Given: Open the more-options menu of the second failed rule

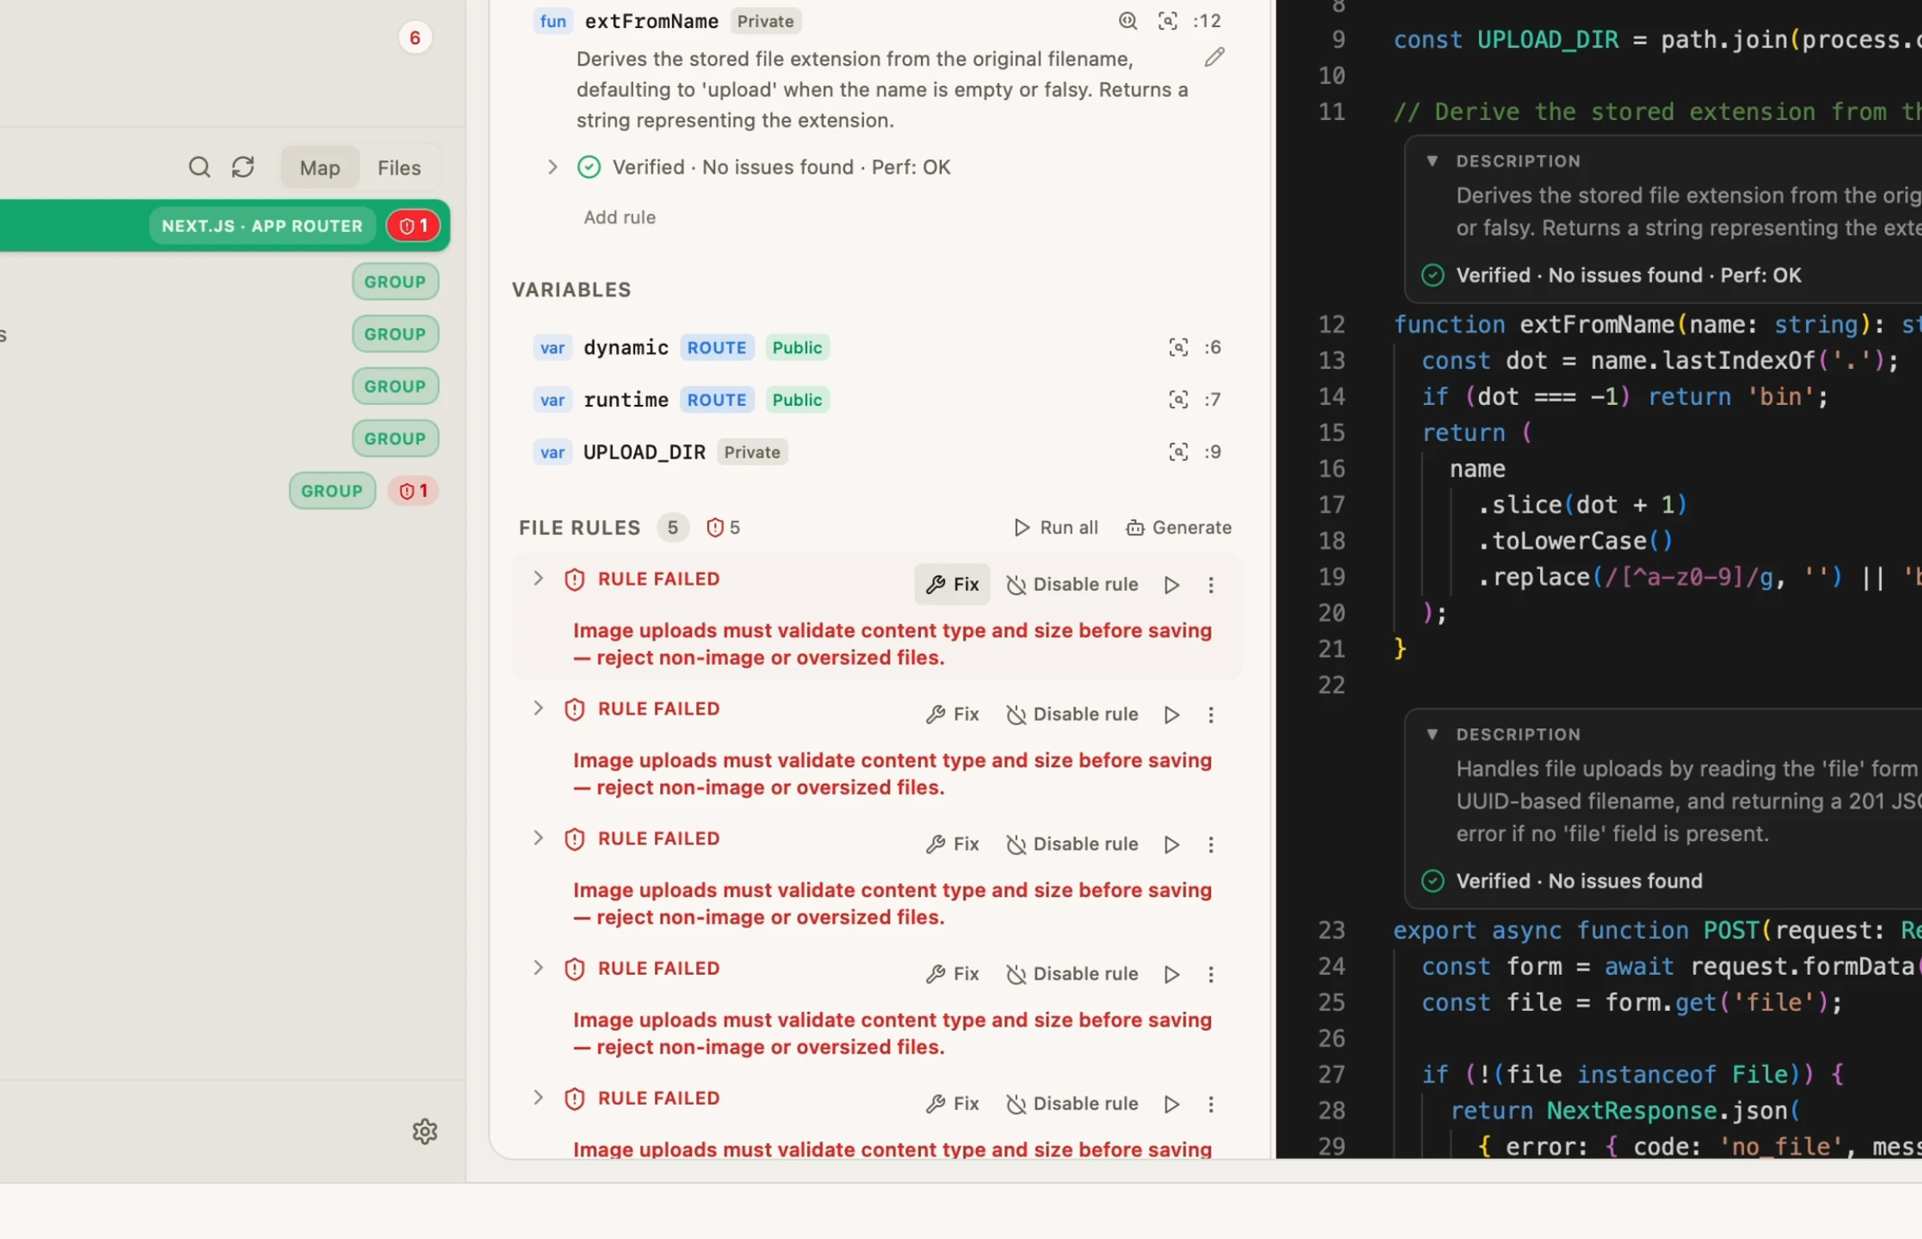Looking at the screenshot, I should [x=1211, y=715].
